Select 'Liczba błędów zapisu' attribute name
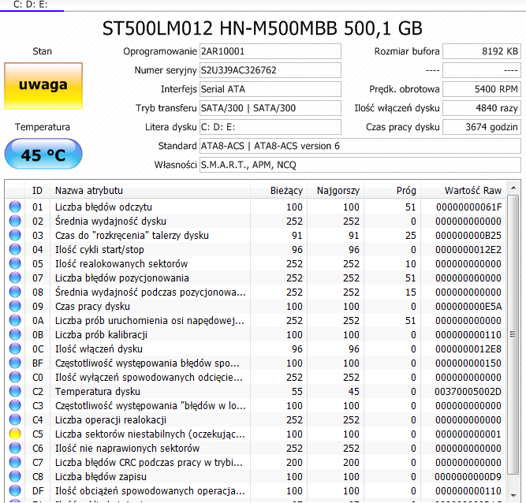This screenshot has width=526, height=503. click(101, 477)
